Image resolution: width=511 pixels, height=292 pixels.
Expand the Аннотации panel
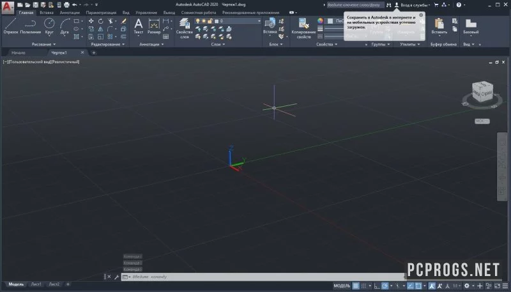tap(151, 44)
